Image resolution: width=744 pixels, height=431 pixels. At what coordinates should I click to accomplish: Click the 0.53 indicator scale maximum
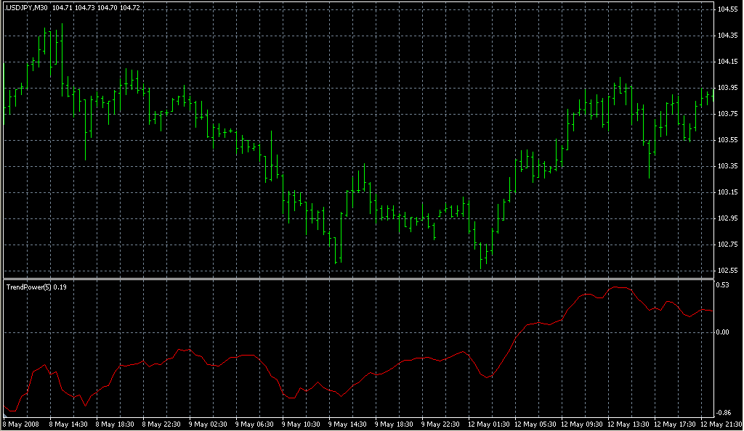tap(722, 284)
